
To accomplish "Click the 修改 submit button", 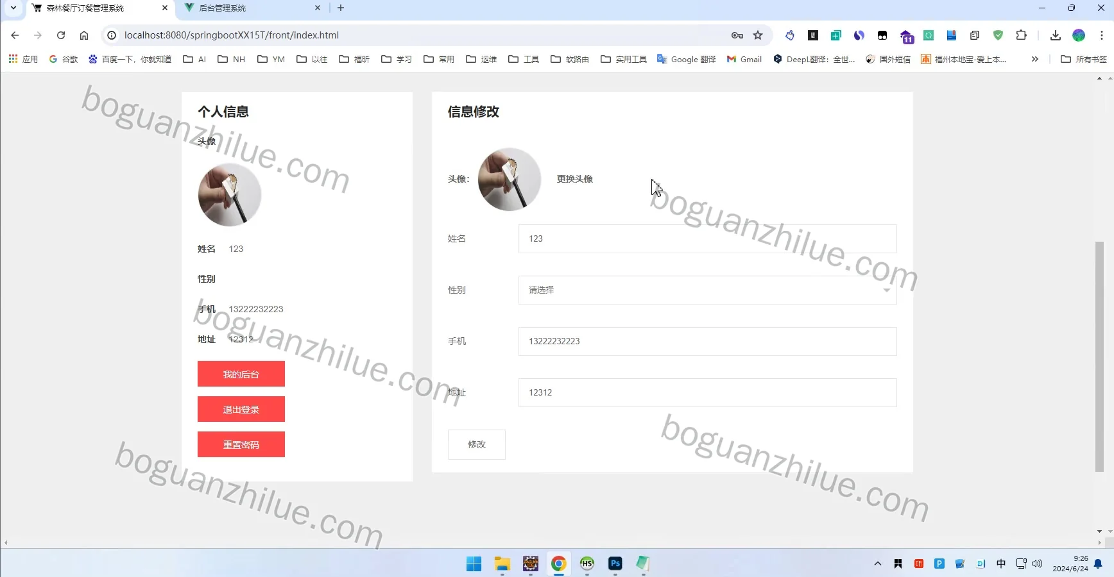I will [x=477, y=444].
